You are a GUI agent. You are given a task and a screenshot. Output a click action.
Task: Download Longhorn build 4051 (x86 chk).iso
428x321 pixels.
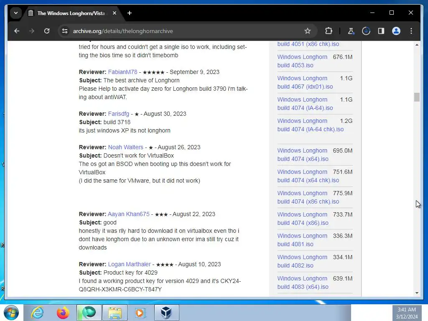[308, 44]
